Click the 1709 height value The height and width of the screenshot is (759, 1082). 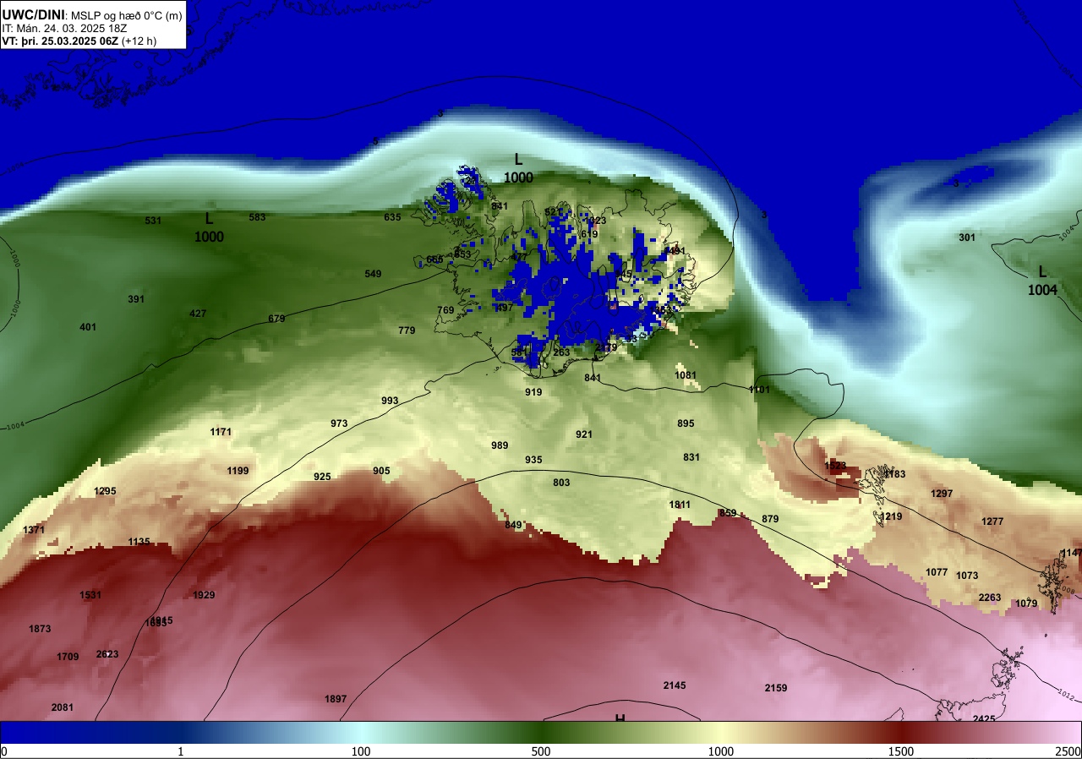tap(68, 657)
